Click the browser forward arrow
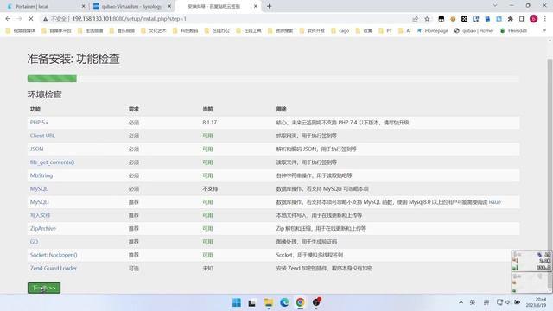 [19, 19]
